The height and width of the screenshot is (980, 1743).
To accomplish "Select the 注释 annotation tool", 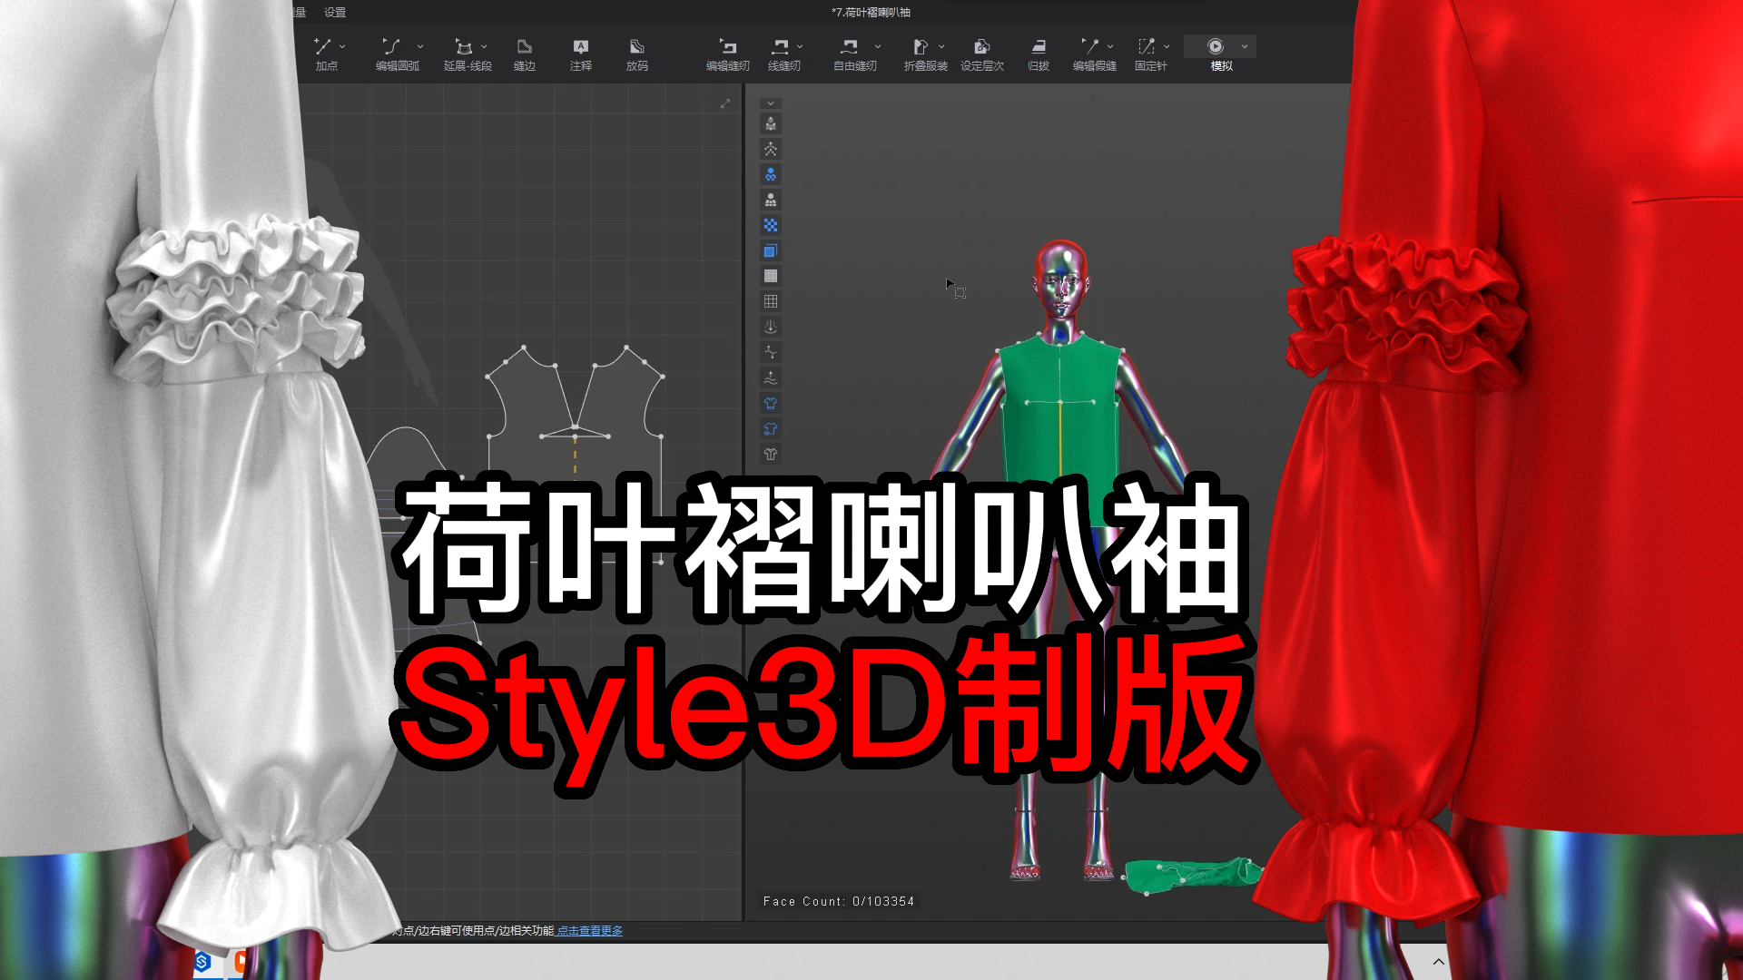I will pos(581,54).
